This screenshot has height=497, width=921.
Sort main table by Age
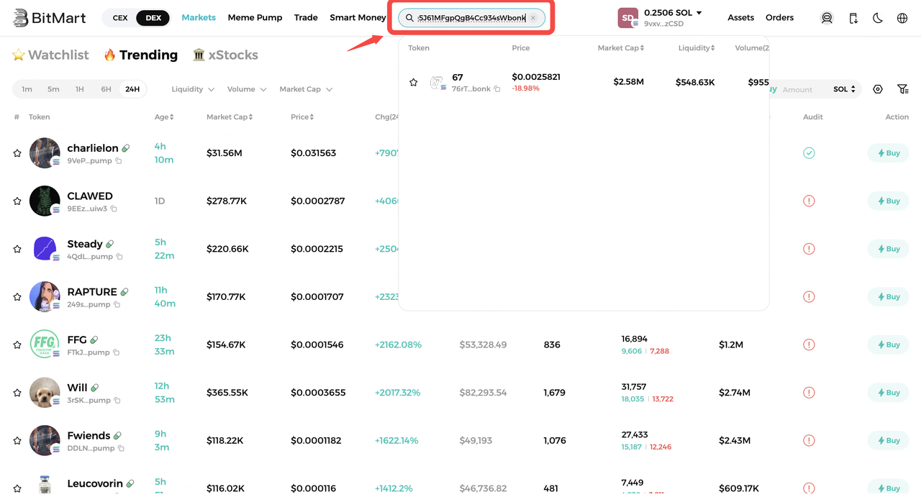pos(164,117)
